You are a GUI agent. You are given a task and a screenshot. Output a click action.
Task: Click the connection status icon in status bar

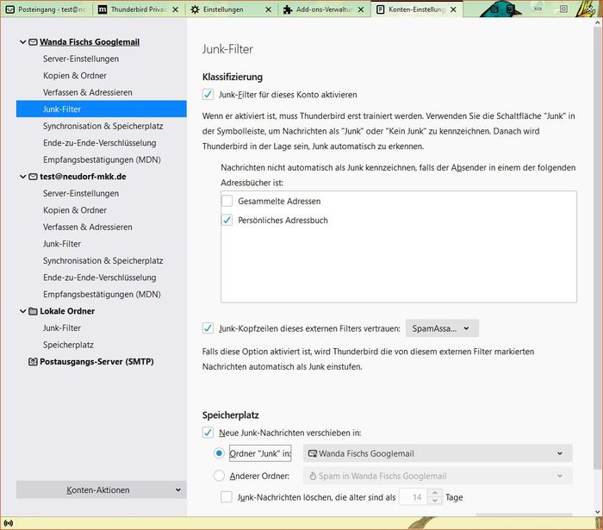tap(8, 523)
